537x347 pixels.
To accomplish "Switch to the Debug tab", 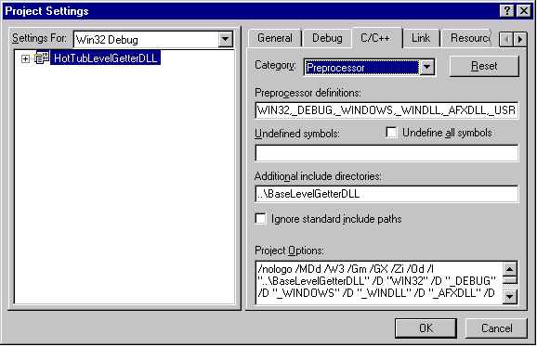I will pyautogui.click(x=327, y=38).
